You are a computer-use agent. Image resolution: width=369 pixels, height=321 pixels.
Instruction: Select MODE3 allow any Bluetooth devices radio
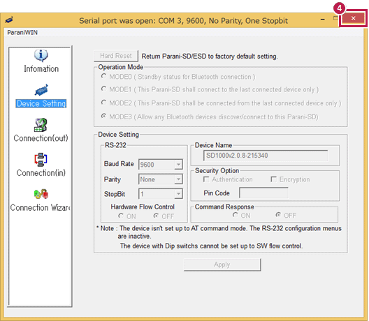pyautogui.click(x=103, y=116)
